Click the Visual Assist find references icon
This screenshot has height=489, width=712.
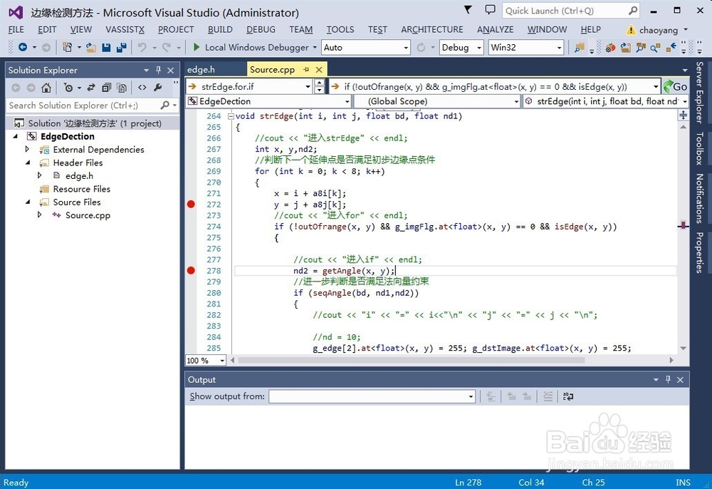click(655, 47)
